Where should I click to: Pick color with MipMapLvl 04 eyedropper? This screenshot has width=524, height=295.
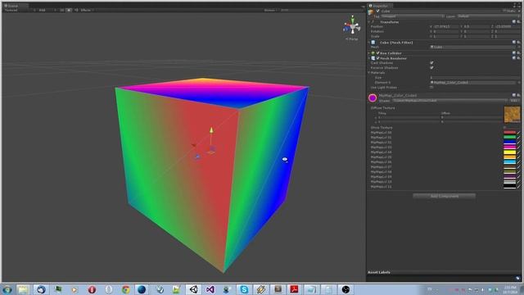pos(518,152)
